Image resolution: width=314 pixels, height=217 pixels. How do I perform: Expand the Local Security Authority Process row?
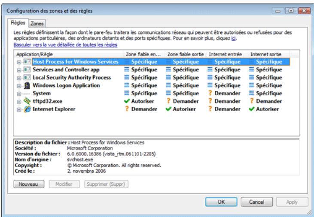[19, 78]
